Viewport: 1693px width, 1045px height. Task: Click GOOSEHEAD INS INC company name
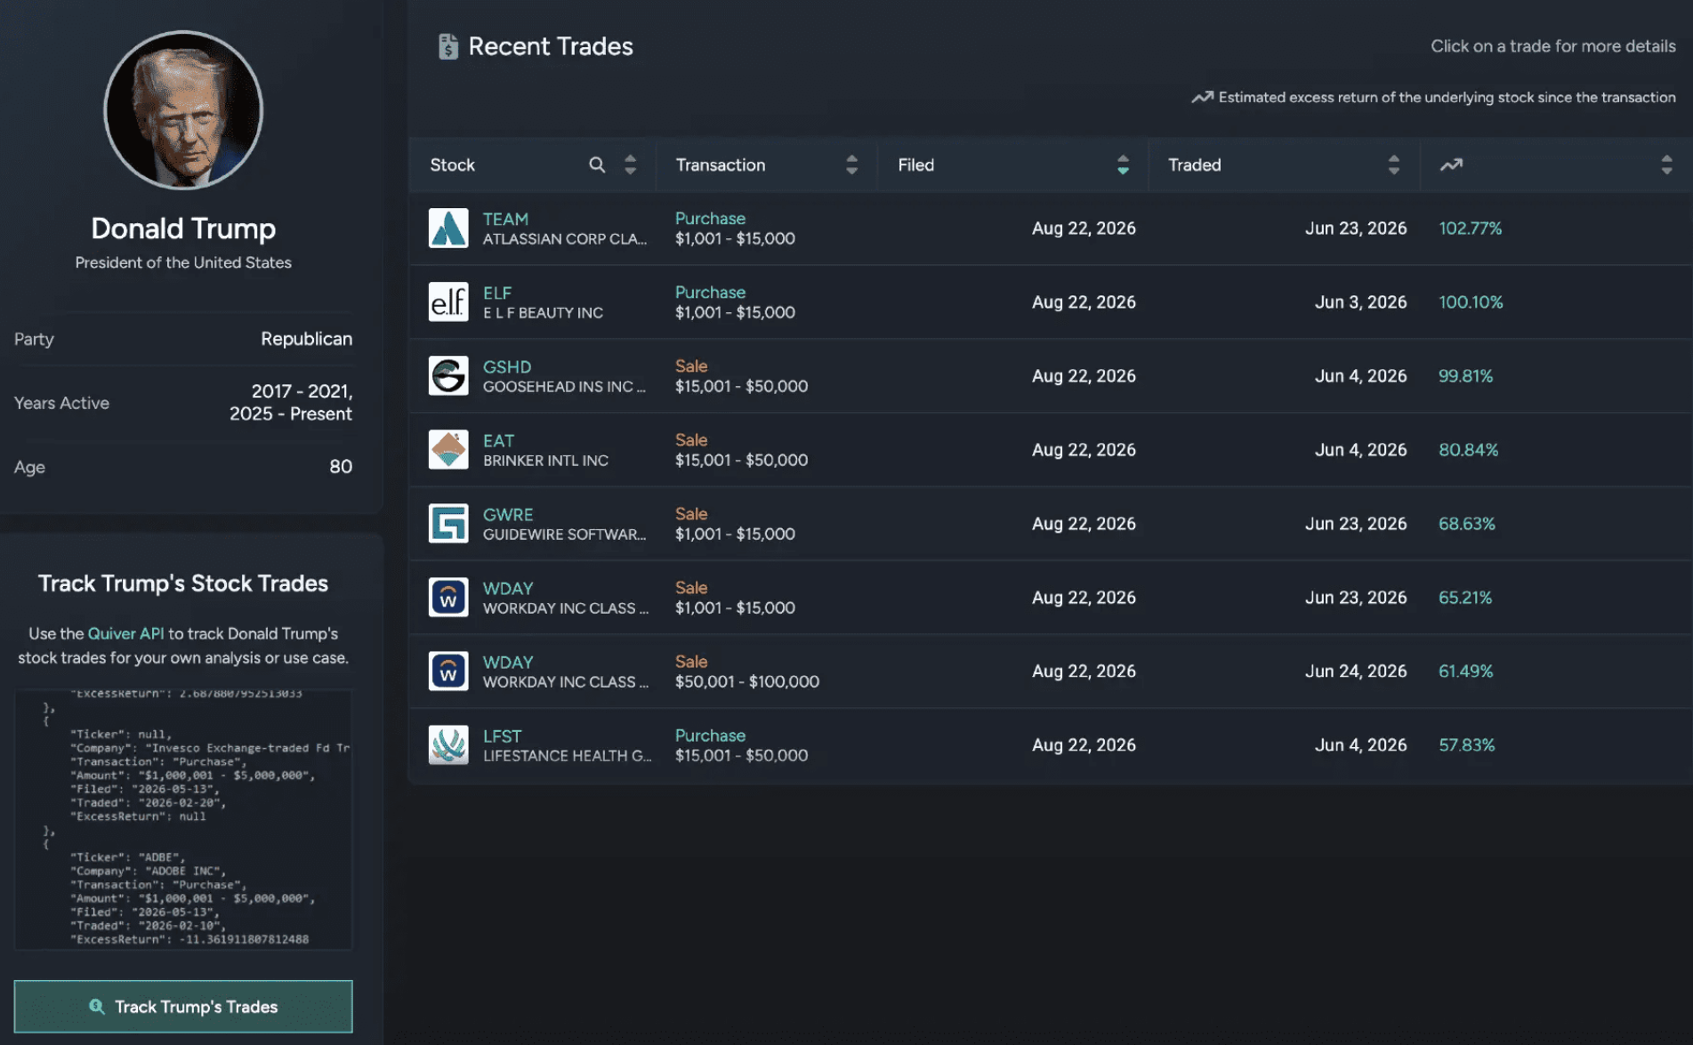[564, 386]
